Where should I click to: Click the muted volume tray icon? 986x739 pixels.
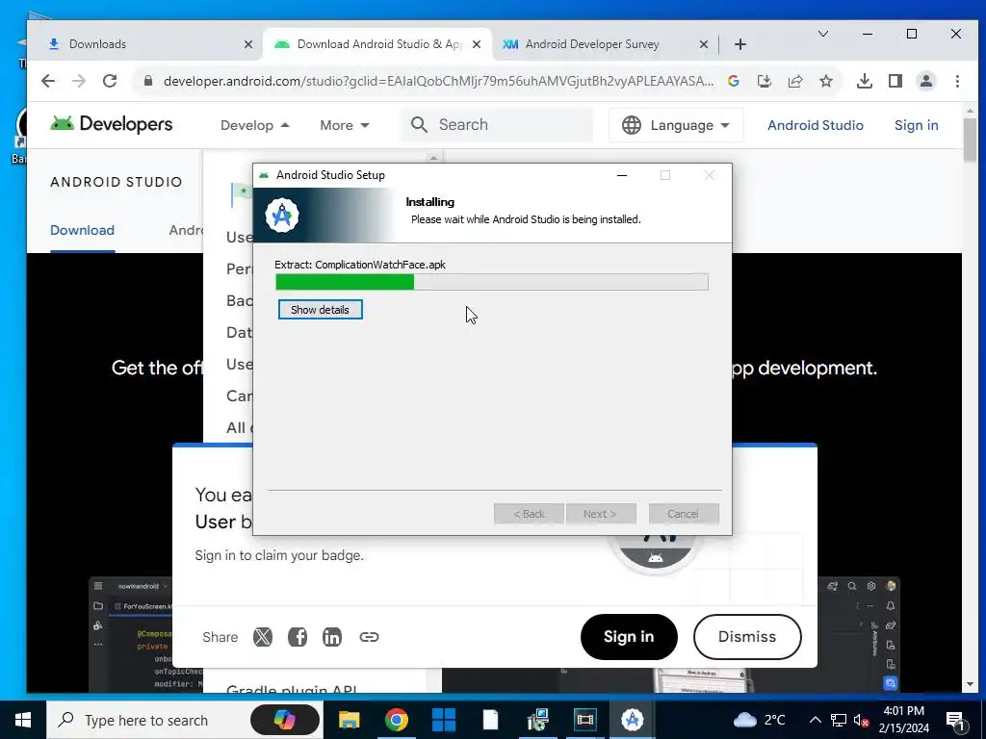pos(862,720)
